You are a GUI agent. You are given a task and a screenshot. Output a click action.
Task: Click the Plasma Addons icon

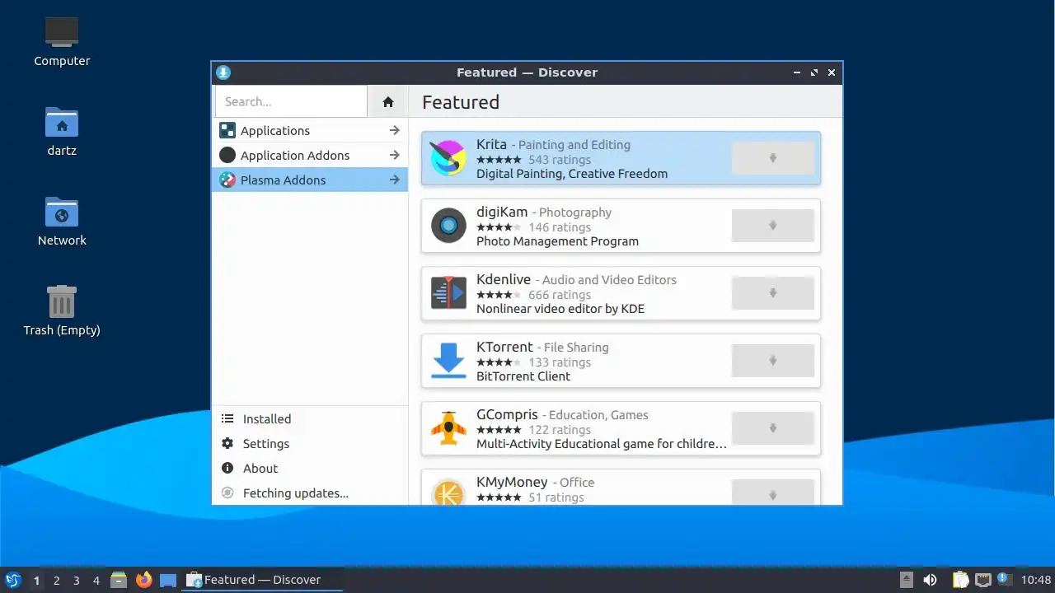pyautogui.click(x=227, y=180)
